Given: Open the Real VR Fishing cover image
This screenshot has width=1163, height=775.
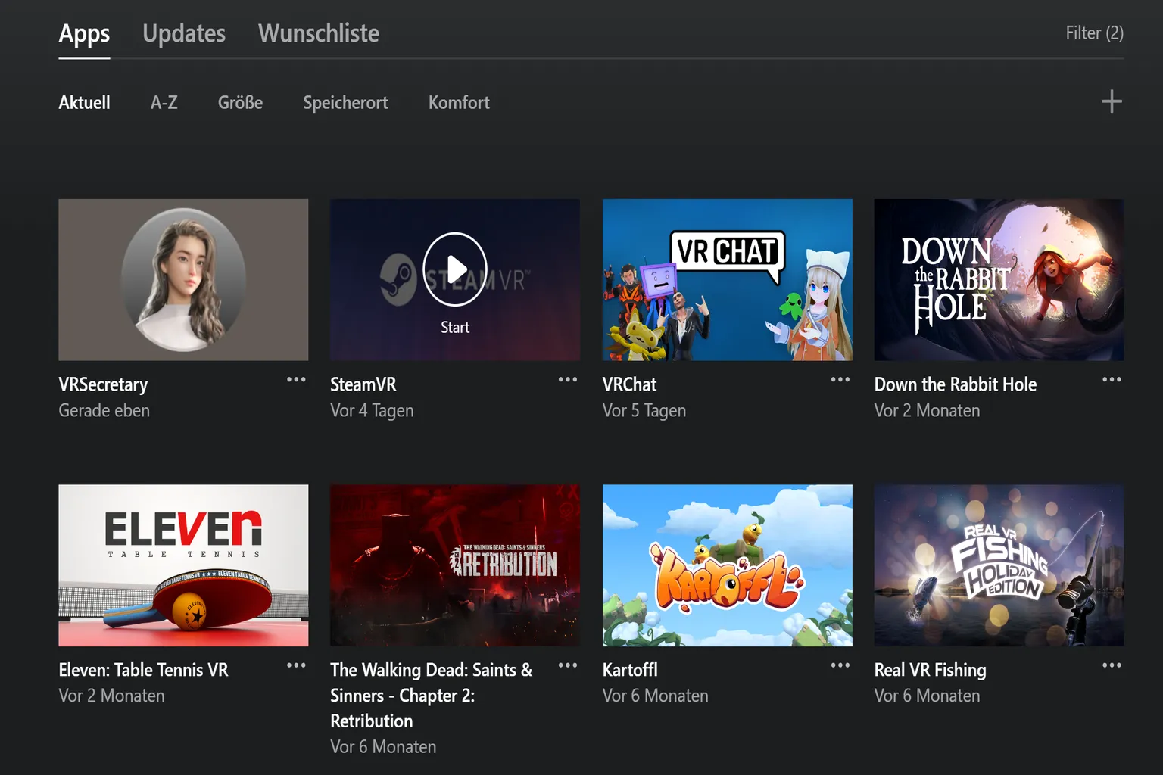Looking at the screenshot, I should (x=999, y=565).
